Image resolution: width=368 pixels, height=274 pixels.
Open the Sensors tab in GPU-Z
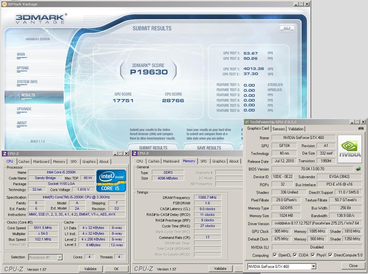coord(279,129)
